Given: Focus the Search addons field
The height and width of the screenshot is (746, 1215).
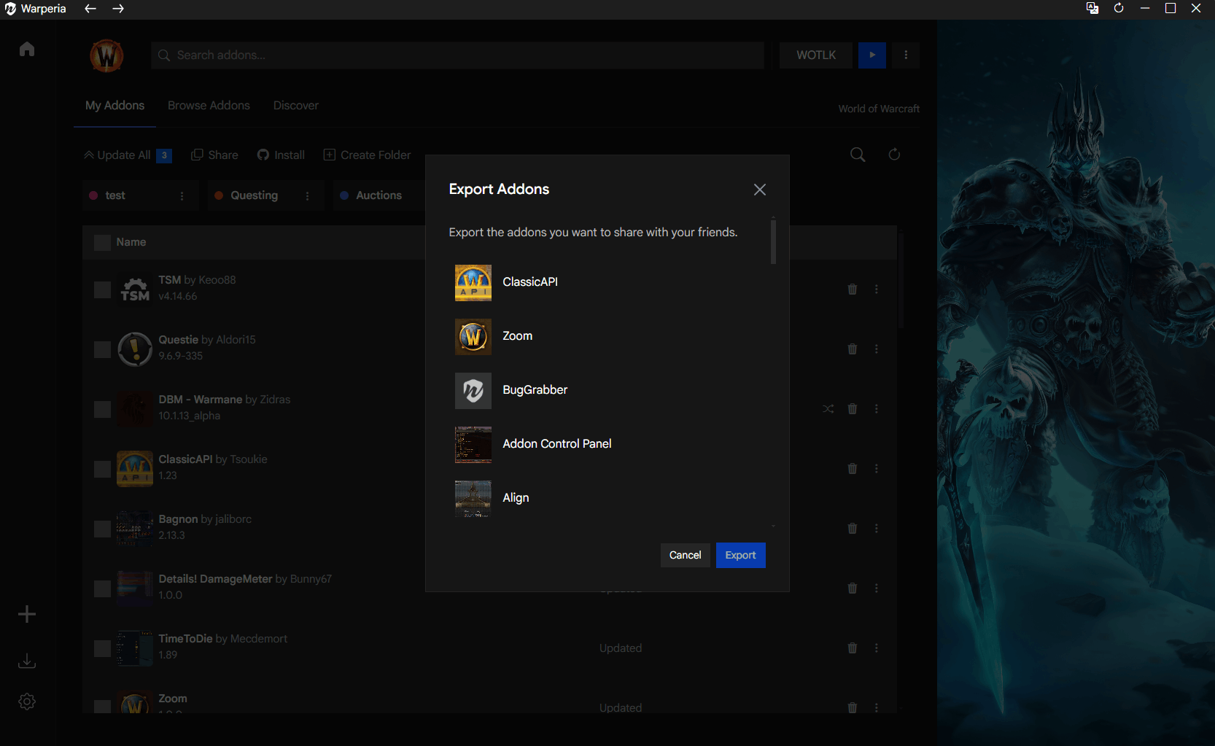Looking at the screenshot, I should (457, 55).
